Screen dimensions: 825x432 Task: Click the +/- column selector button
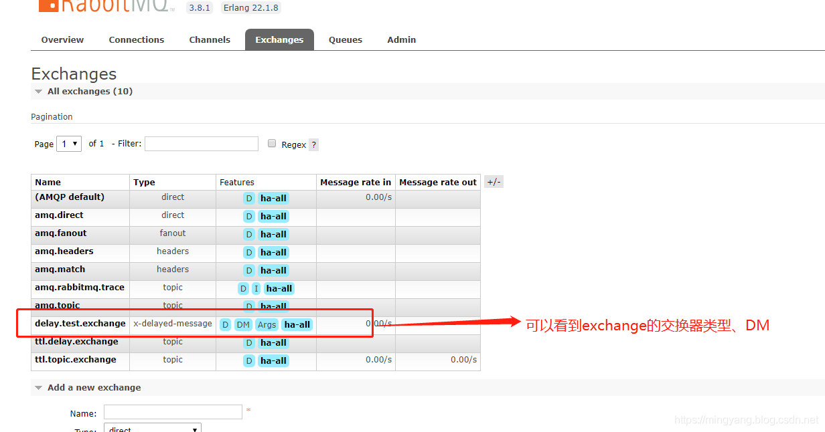(x=494, y=182)
